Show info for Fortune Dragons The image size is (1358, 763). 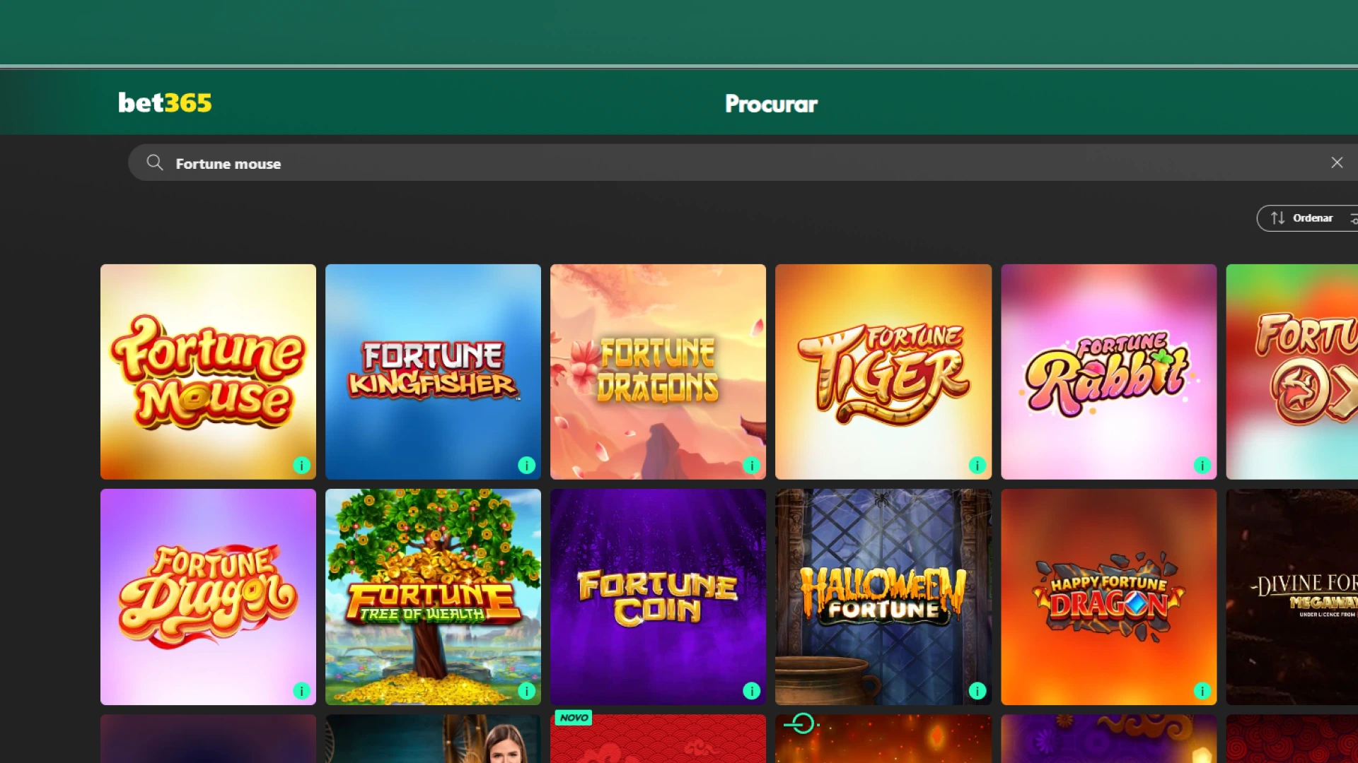coord(751,466)
